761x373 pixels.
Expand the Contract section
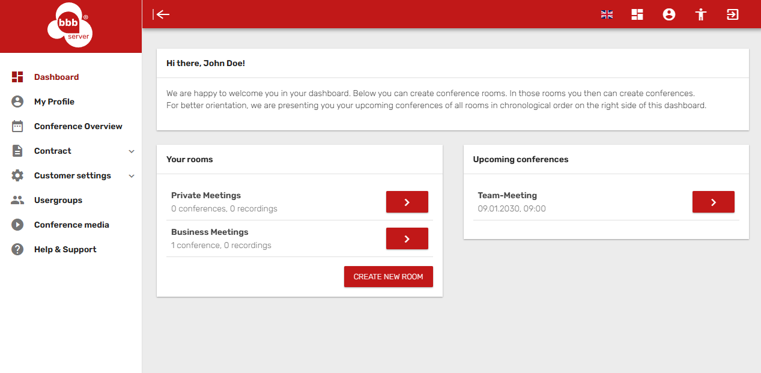click(132, 151)
